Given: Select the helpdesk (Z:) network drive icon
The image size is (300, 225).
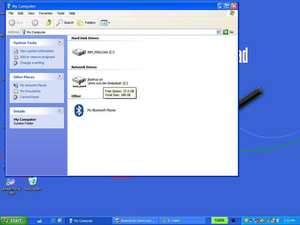Looking at the screenshot, I should click(x=79, y=81).
